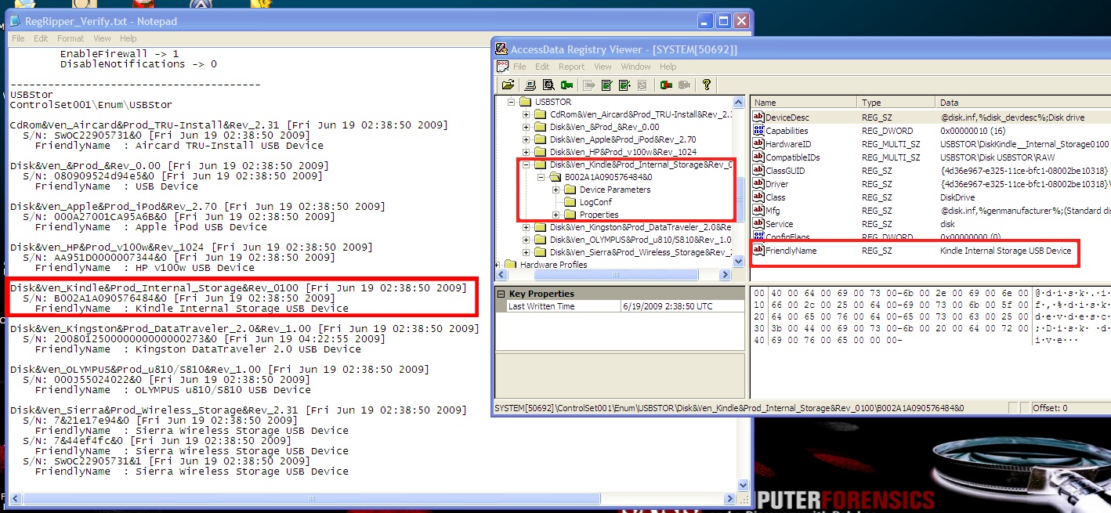The image size is (1111, 513).
Task: Expand the Disk&Ven_Apple&Prod_iPod node
Action: [x=527, y=139]
